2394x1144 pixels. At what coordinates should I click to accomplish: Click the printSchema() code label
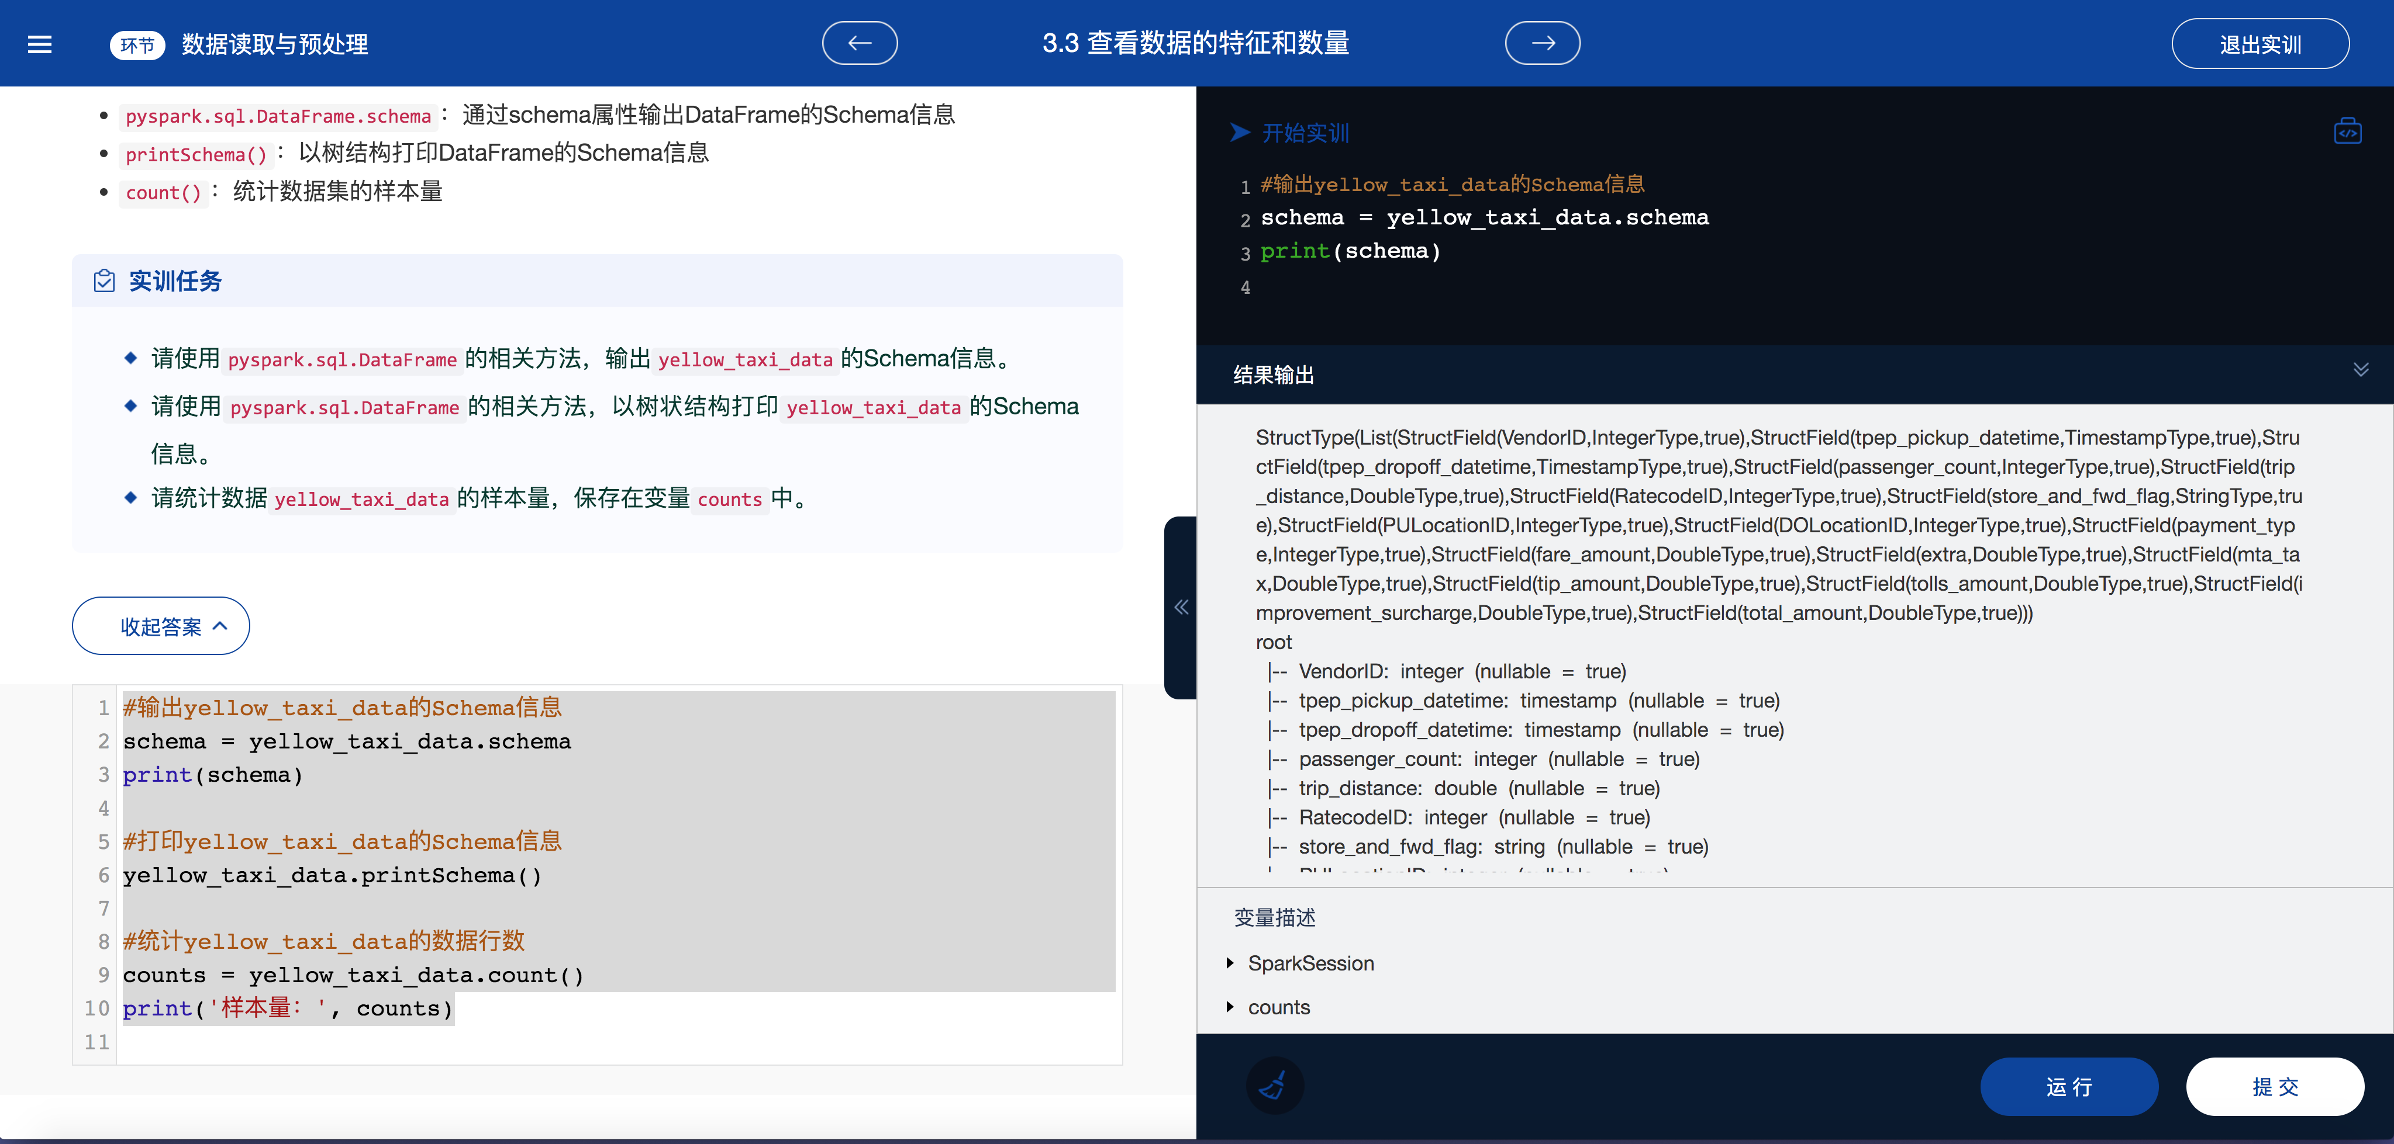[x=196, y=154]
